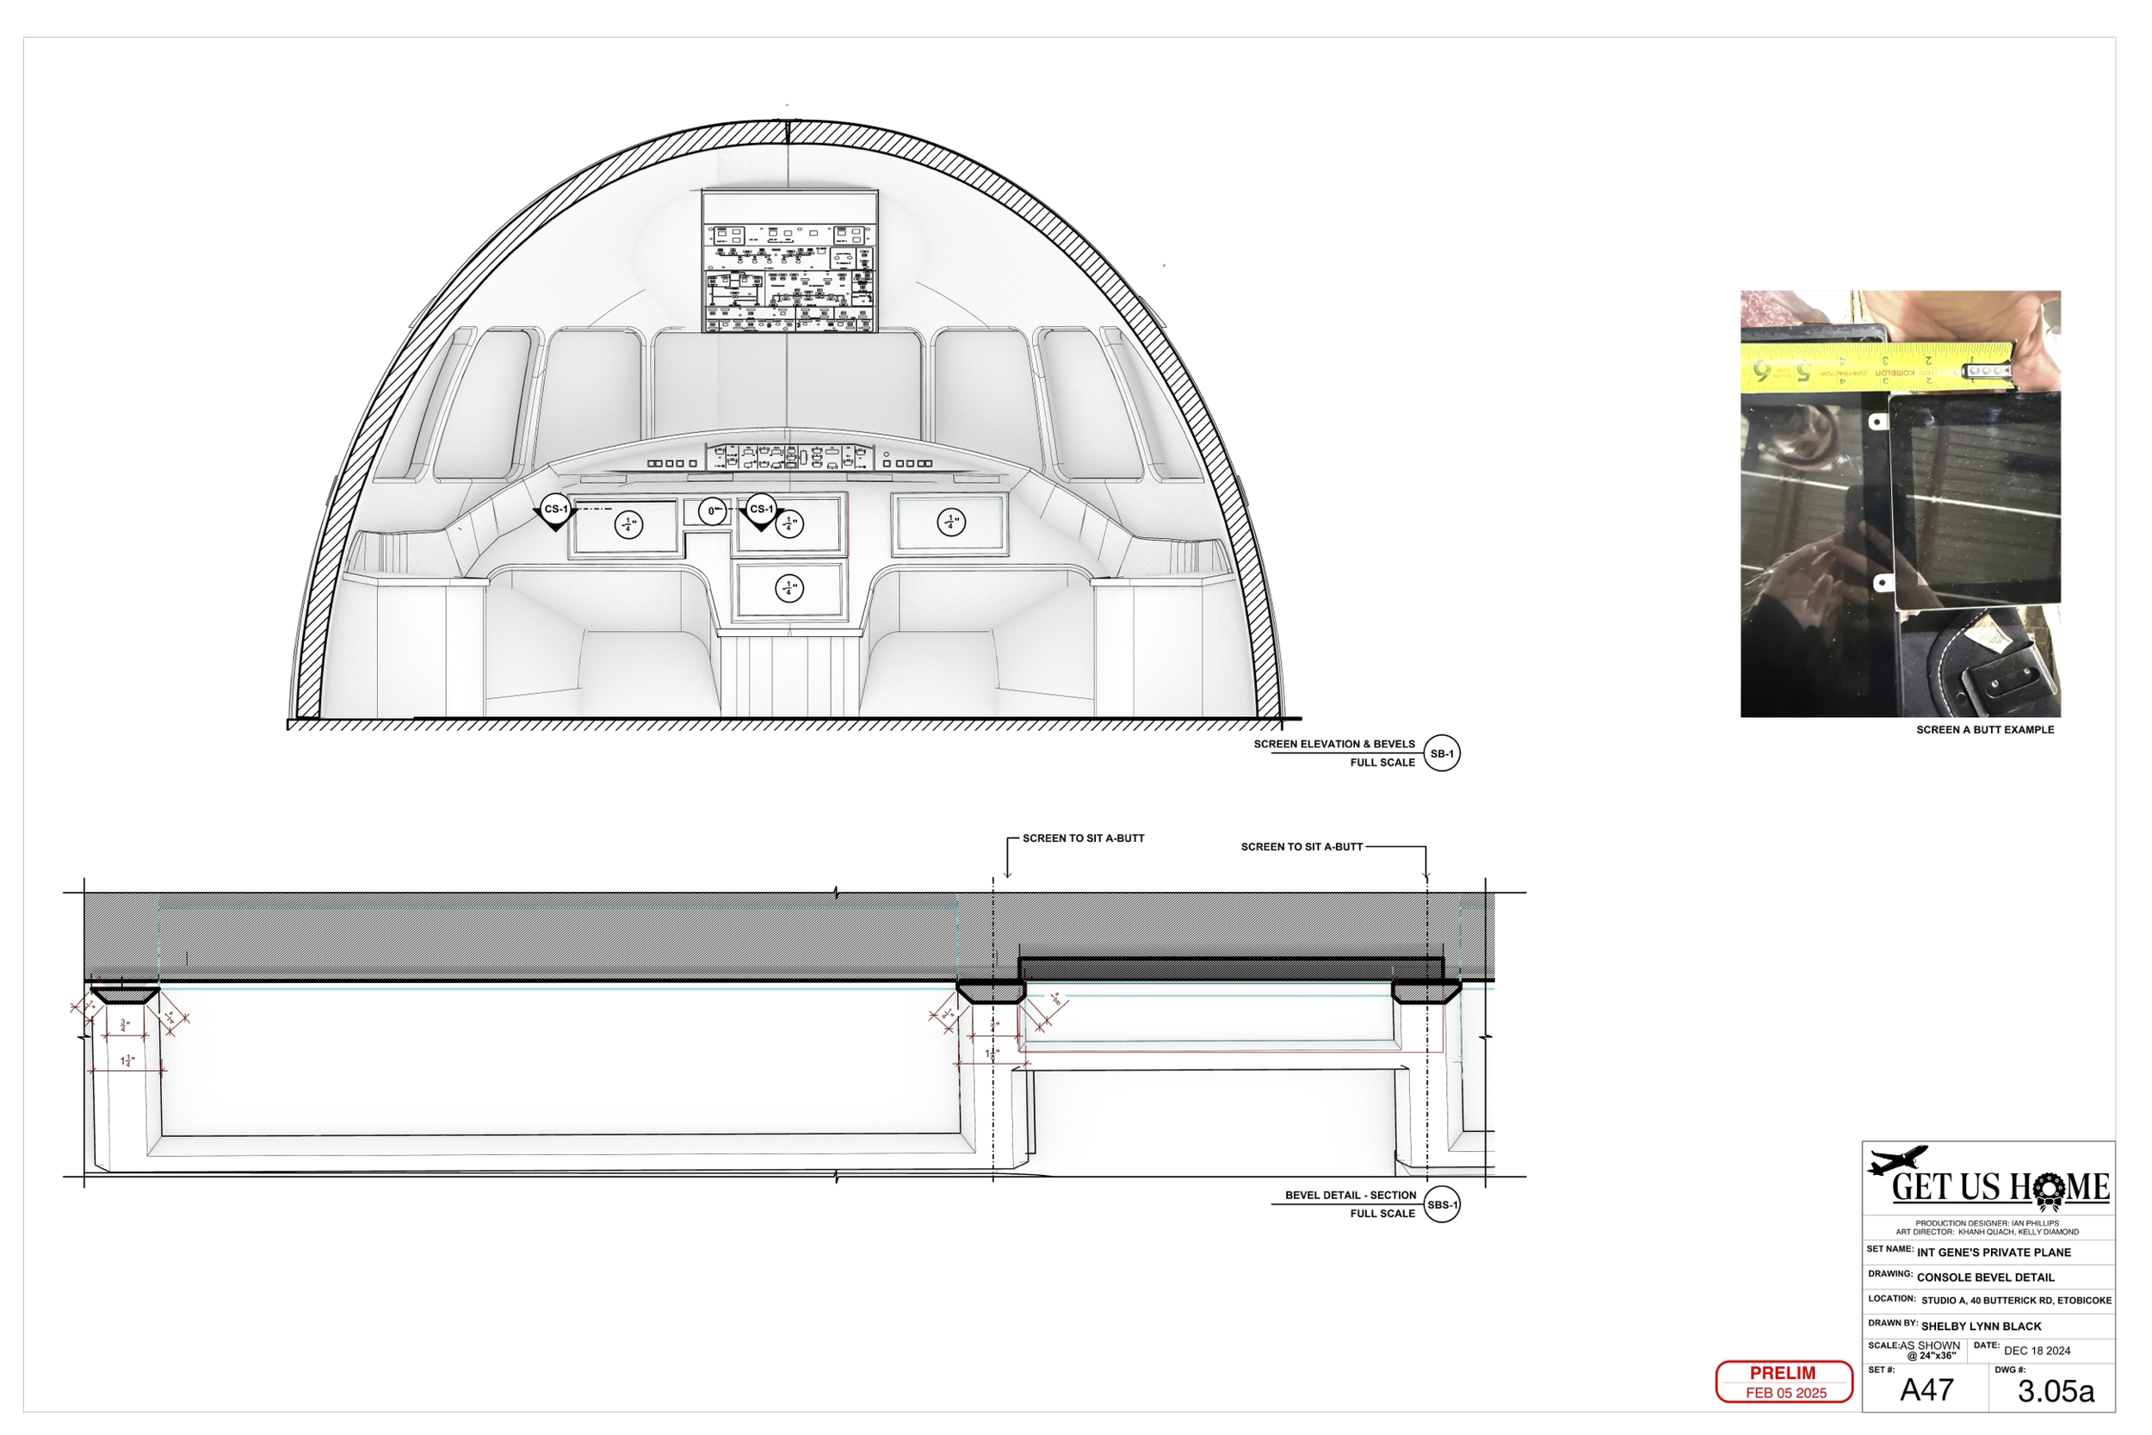Viewport: 2152px width, 1435px height.
Task: Click the 'SCREEN ELEVATION & BEVELS' title
Action: (x=1334, y=744)
